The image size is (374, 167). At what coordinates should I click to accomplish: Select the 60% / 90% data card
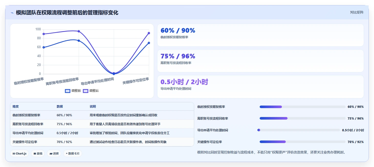click(260, 35)
